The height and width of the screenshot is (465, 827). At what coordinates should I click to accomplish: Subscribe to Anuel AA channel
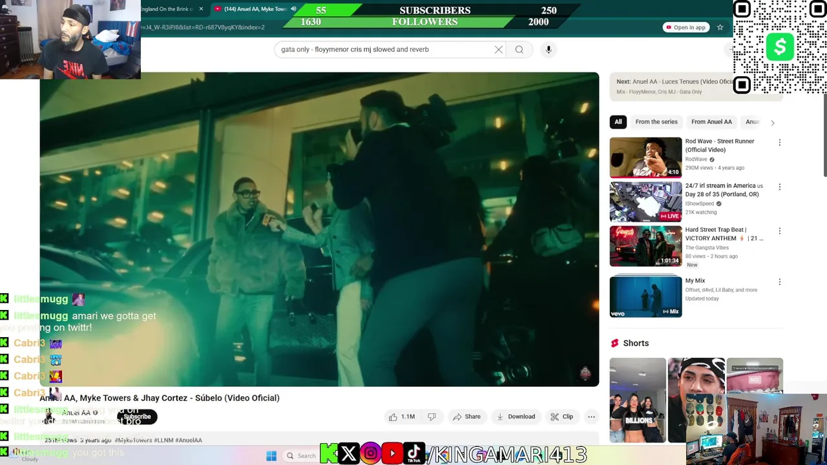(x=137, y=417)
